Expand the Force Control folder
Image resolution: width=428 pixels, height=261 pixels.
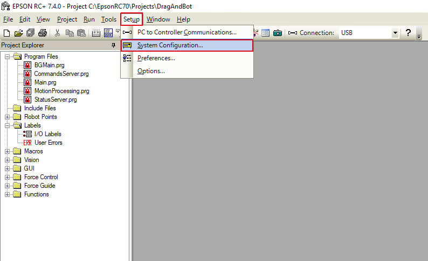pyautogui.click(x=8, y=178)
